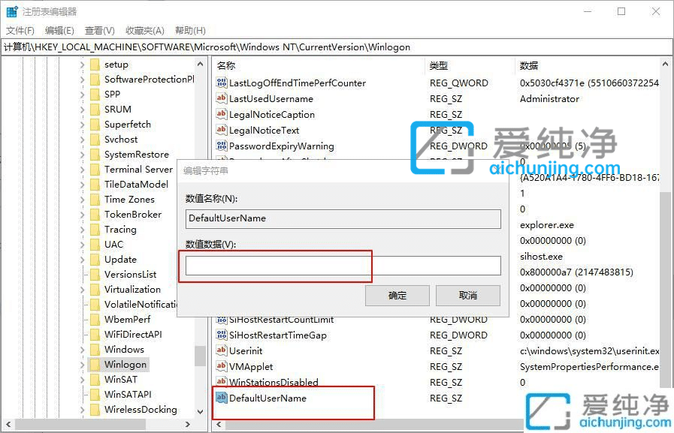Click the Superfetch folder icon
674x433 pixels.
point(95,124)
